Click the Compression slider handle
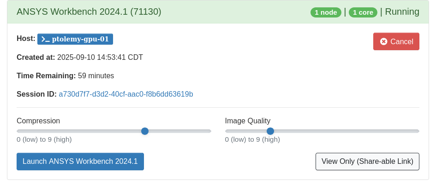The height and width of the screenshot is (191, 436). point(145,131)
